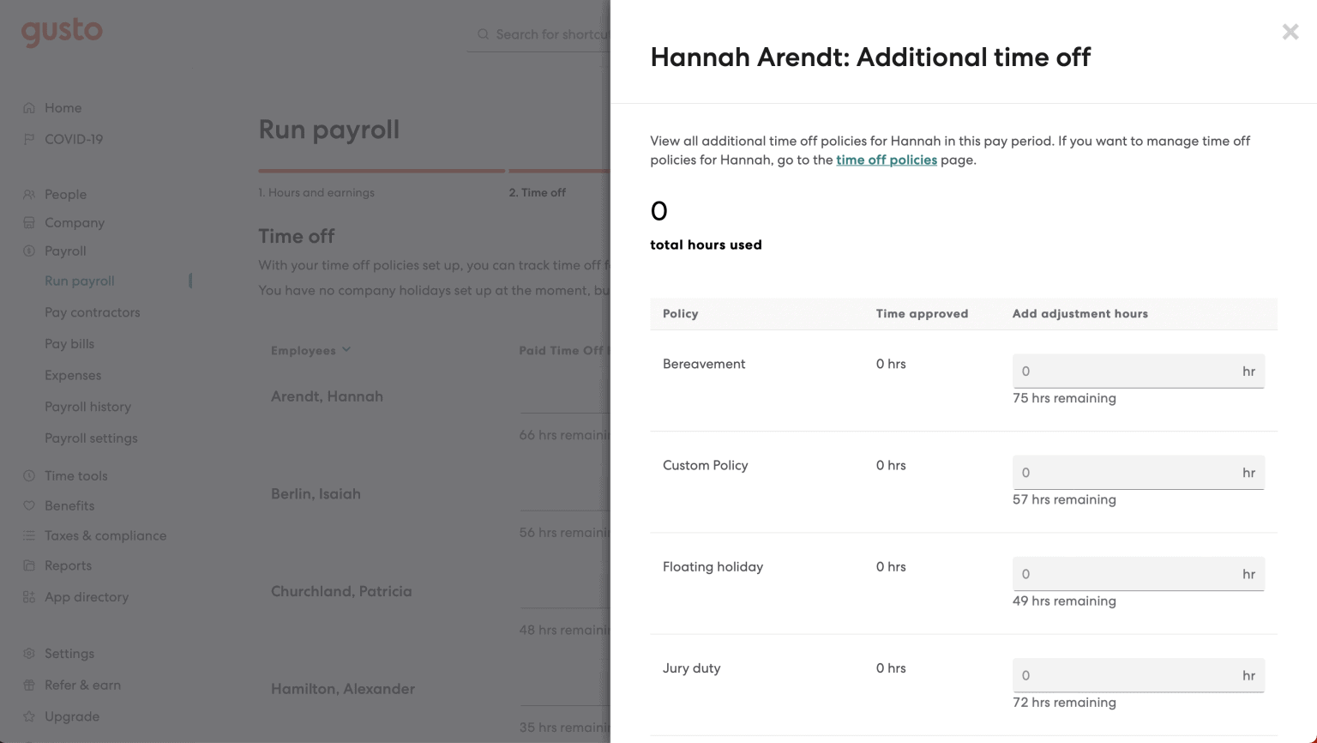Select the Payroll dollar icon

(30, 251)
